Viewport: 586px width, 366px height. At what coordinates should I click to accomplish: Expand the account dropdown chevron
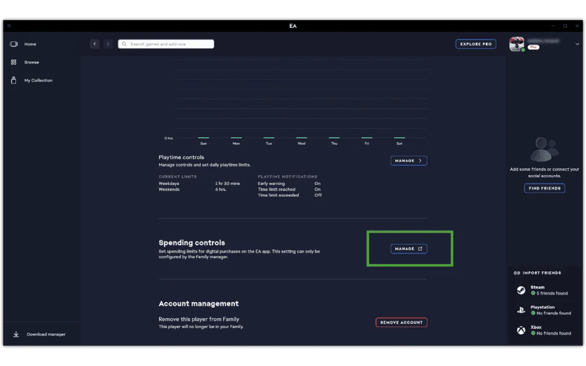pos(576,45)
